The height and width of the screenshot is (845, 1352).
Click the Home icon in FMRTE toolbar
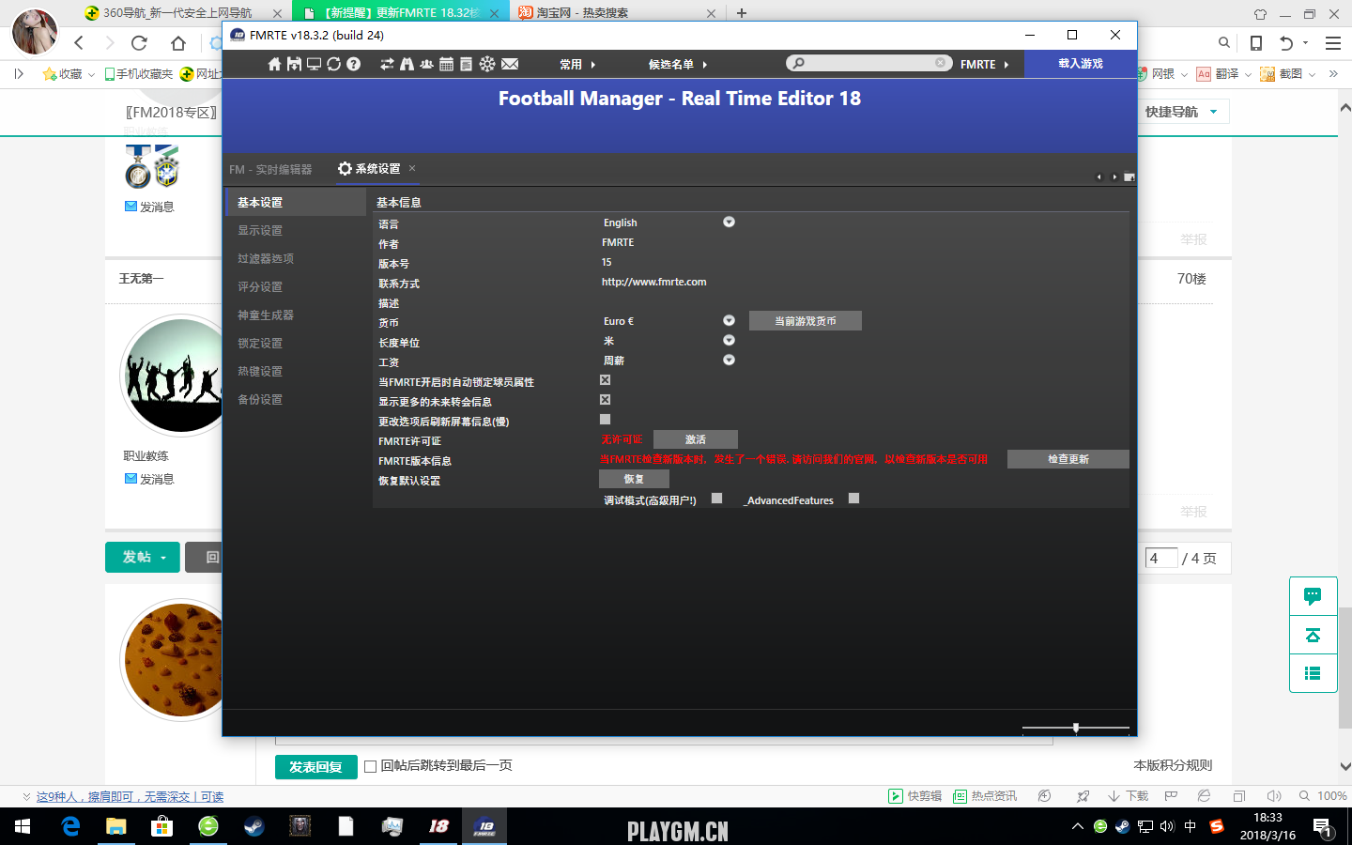pyautogui.click(x=274, y=64)
